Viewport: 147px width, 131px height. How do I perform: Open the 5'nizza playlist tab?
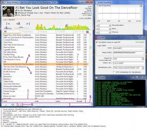pos(47,32)
